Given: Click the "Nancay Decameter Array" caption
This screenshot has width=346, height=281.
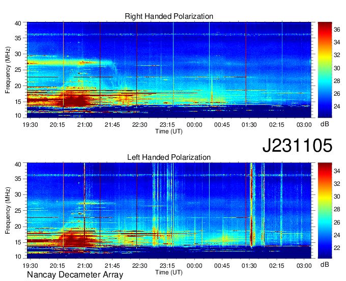Looking at the screenshot, I should (75, 275).
